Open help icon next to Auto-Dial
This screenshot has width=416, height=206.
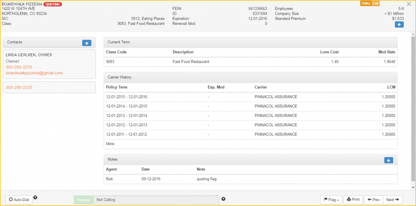click(x=35, y=198)
